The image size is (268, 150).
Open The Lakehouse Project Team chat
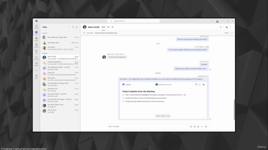click(x=60, y=37)
